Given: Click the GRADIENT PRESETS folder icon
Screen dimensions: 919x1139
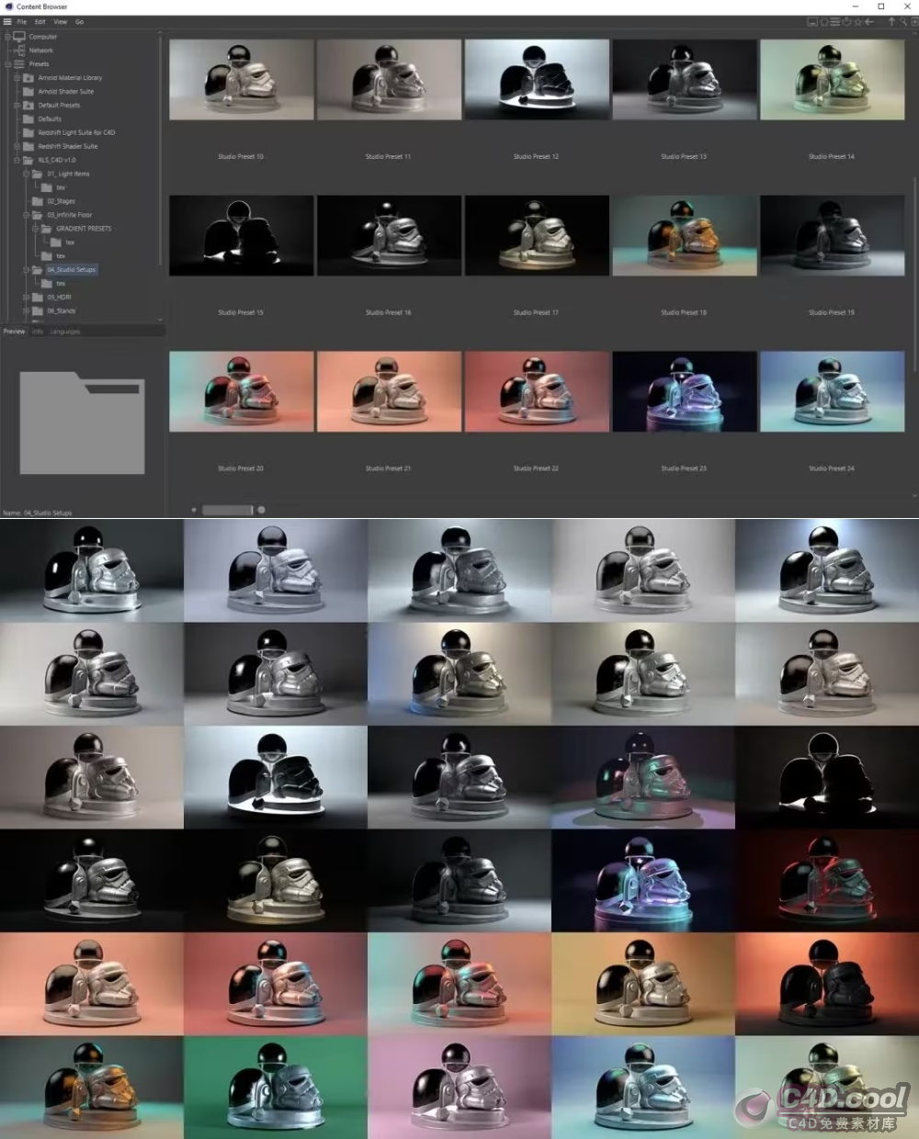Looking at the screenshot, I should pyautogui.click(x=47, y=229).
